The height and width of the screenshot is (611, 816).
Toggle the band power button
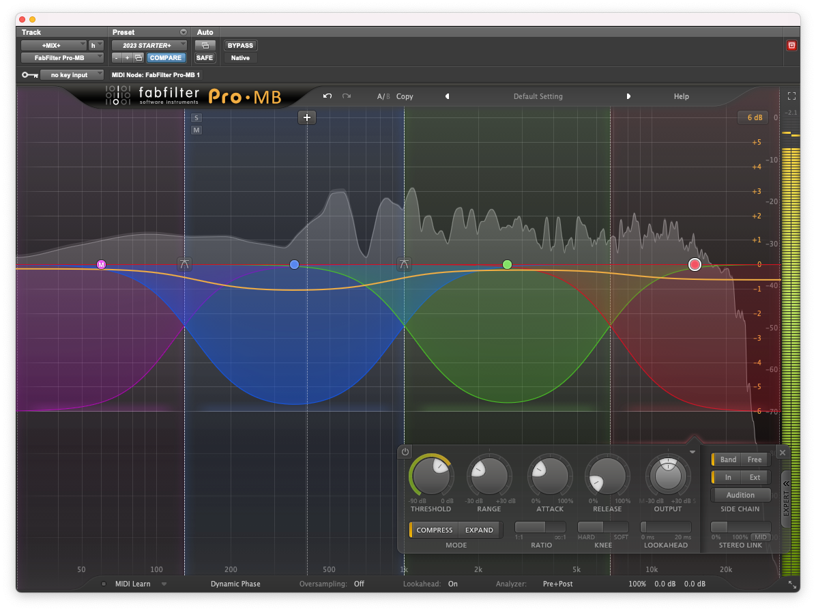pos(405,452)
